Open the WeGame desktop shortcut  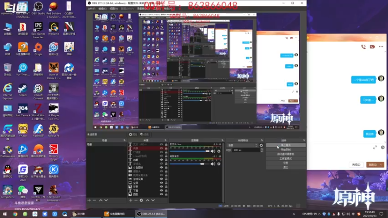tap(53, 29)
